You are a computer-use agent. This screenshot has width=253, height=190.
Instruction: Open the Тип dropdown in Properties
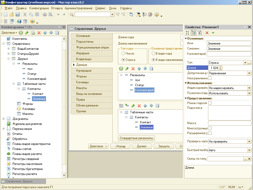pyautogui.click(x=245, y=63)
